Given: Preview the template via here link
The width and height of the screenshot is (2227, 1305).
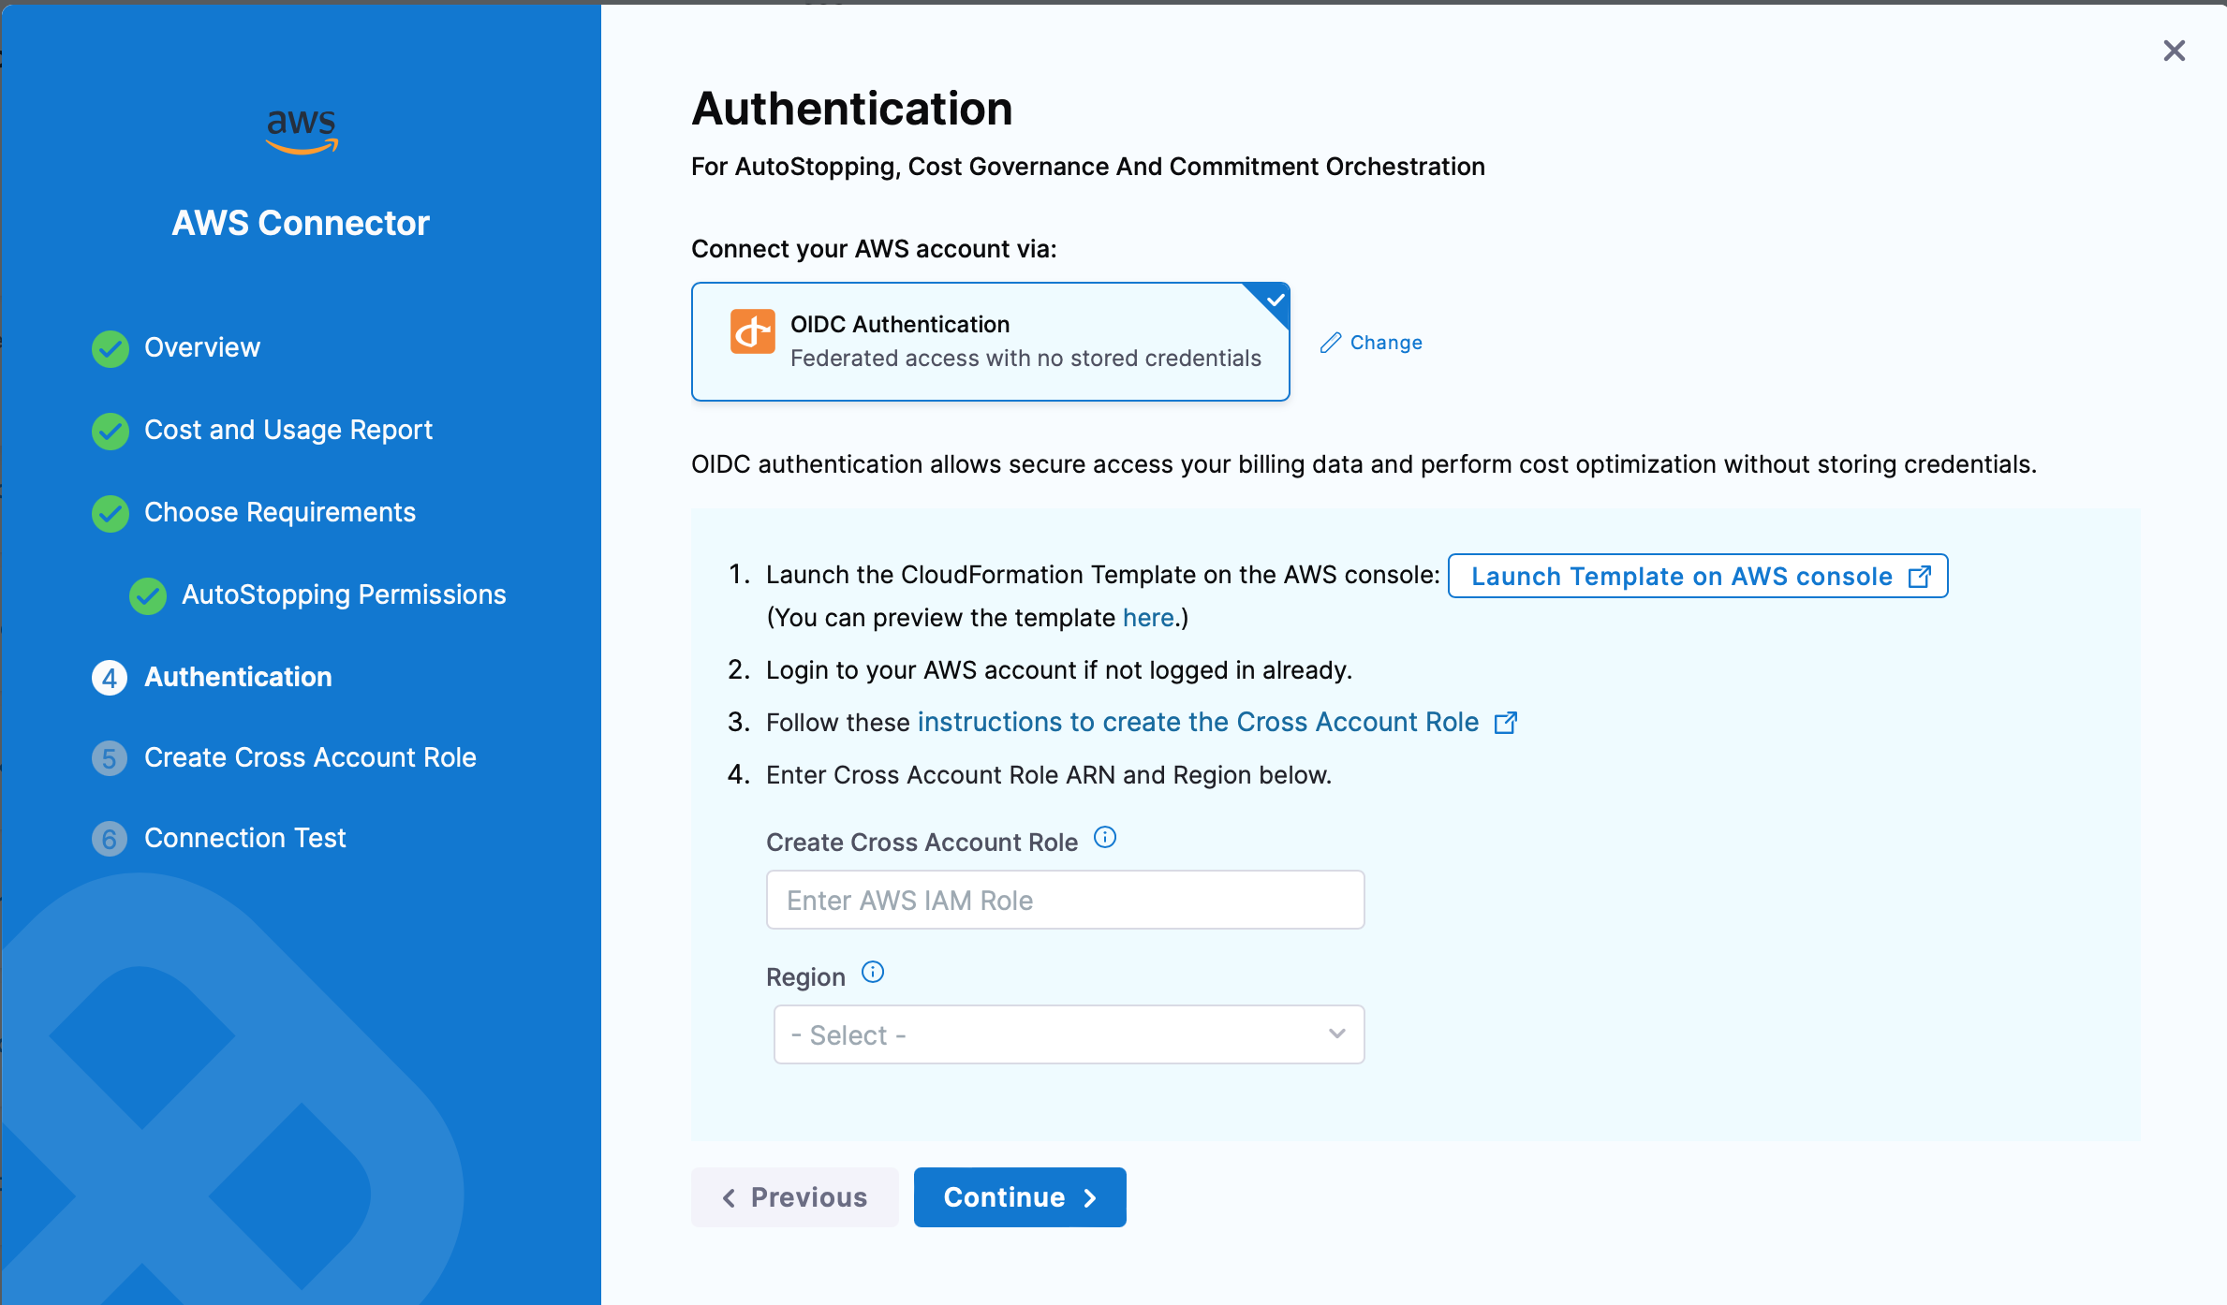Looking at the screenshot, I should point(1147,618).
